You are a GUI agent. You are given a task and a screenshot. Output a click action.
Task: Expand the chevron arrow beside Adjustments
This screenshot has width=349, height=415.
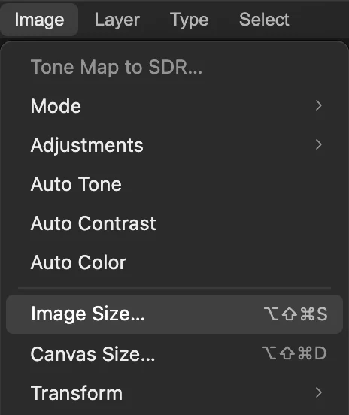click(x=319, y=145)
